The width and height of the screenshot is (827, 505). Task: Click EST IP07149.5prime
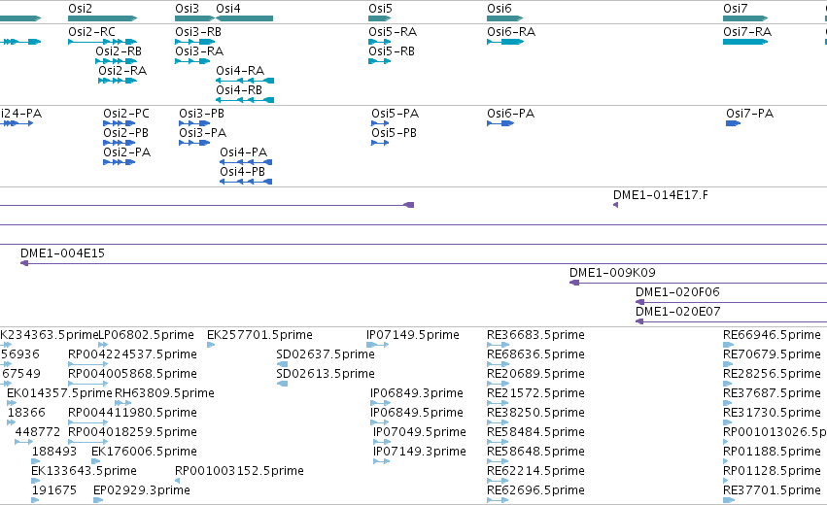pyautogui.click(x=378, y=345)
